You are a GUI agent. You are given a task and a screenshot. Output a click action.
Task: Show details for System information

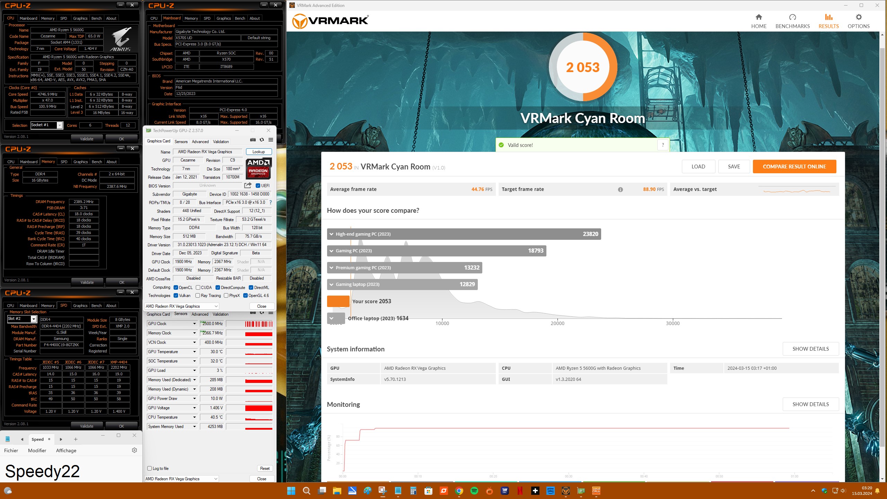pyautogui.click(x=810, y=349)
